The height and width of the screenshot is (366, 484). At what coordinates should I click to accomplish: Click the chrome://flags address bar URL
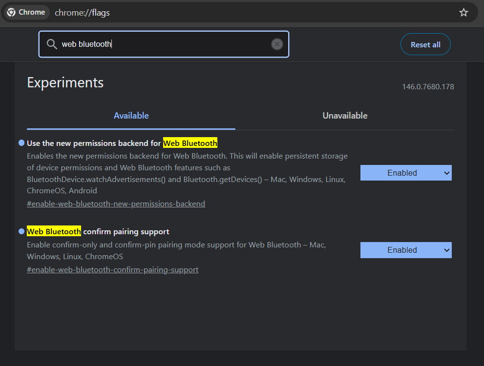82,13
